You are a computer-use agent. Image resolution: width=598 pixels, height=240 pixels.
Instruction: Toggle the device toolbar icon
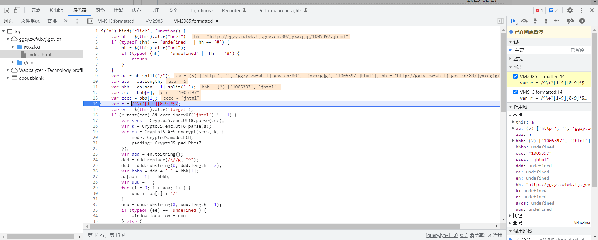click(x=17, y=10)
